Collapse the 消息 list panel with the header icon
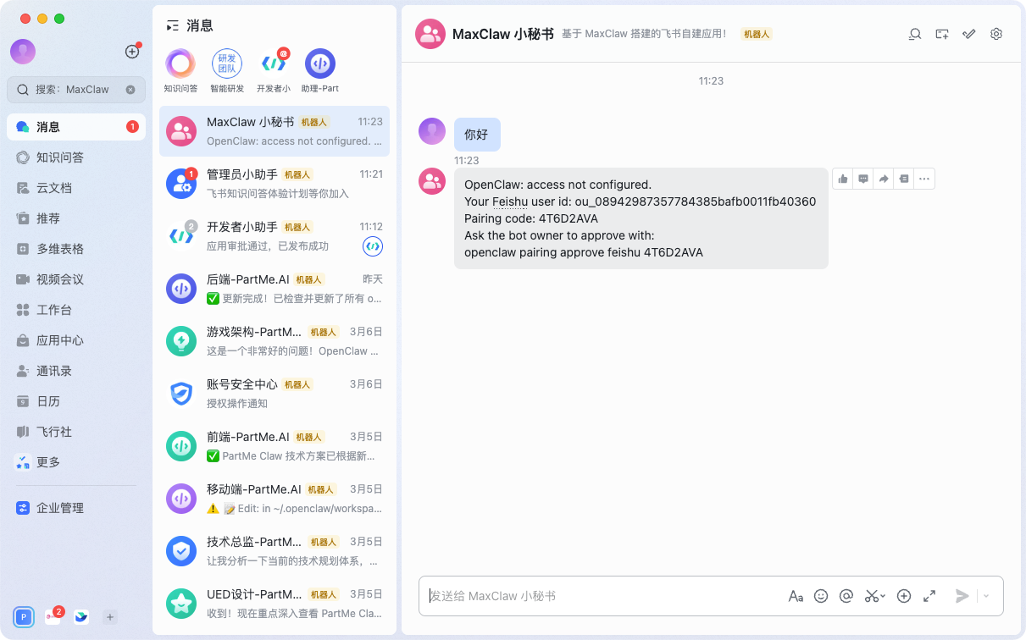 173,25
